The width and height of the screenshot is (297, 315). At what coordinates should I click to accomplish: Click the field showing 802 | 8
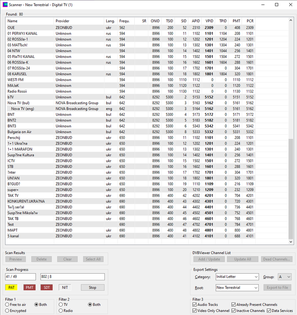click(x=72, y=277)
